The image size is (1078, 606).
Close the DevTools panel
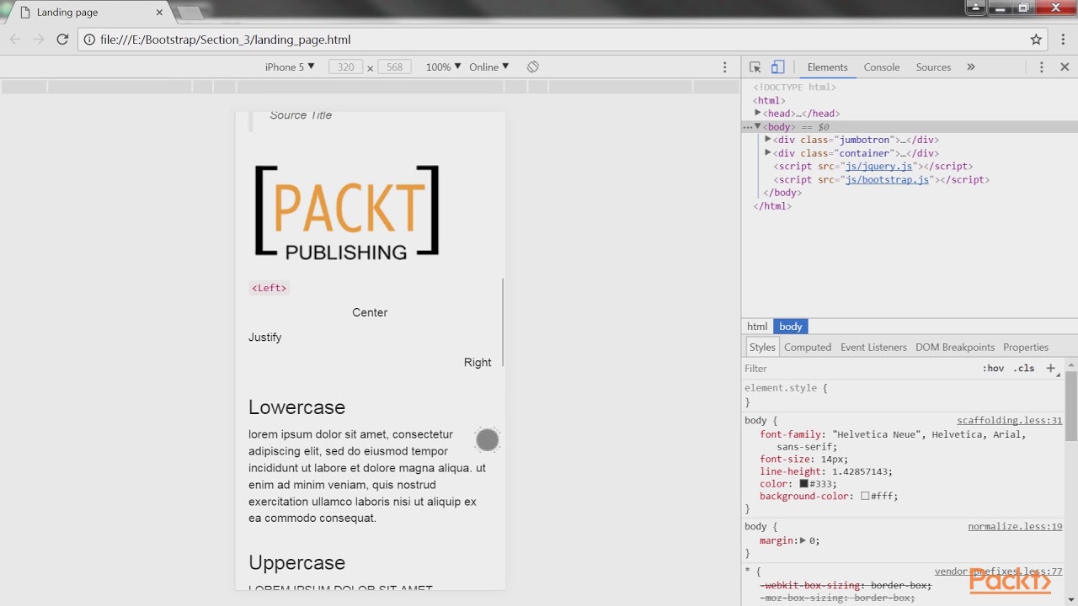coord(1065,67)
